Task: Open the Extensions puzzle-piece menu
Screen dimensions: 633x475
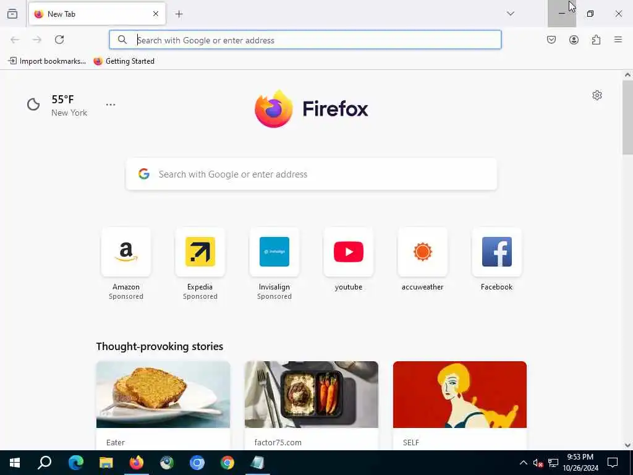Action: click(596, 40)
